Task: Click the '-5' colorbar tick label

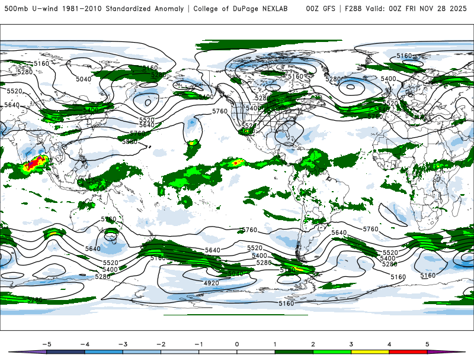Action: (47, 344)
